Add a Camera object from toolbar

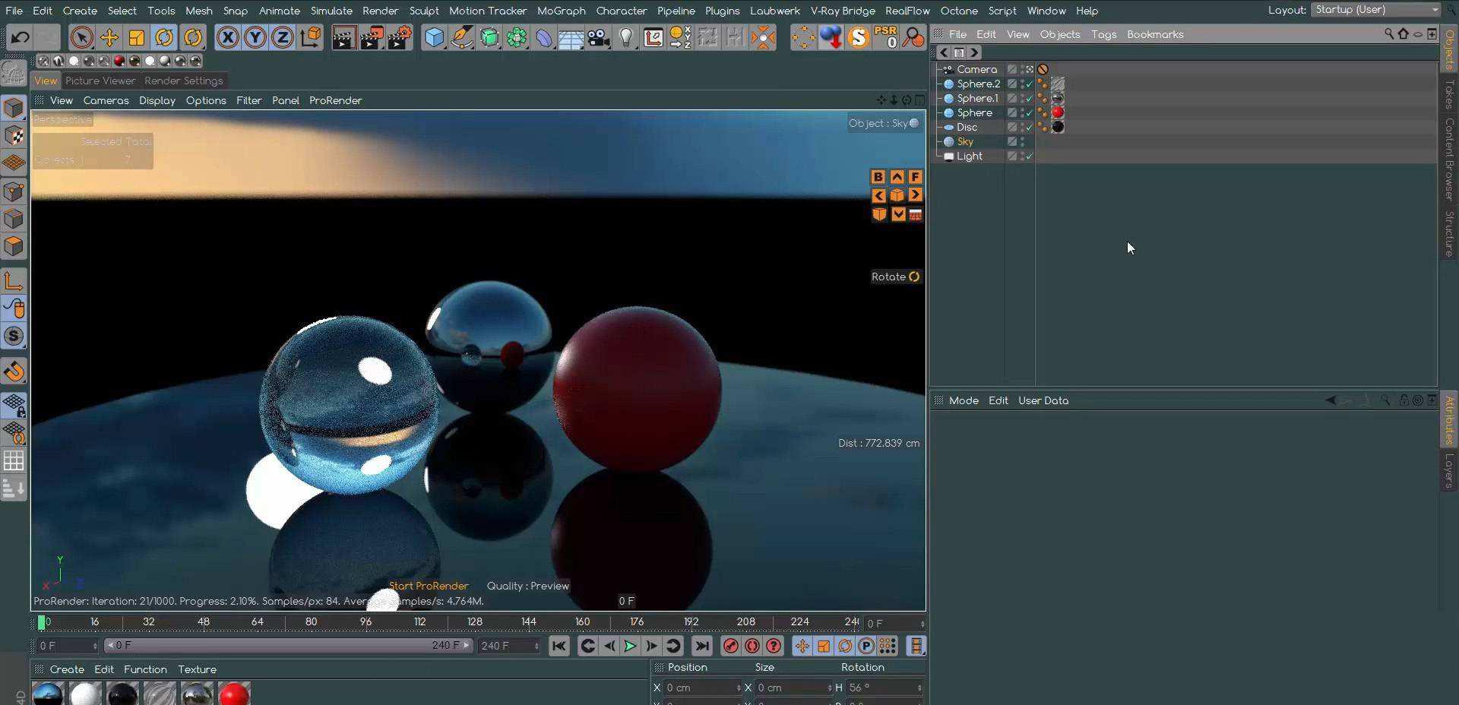(x=599, y=37)
